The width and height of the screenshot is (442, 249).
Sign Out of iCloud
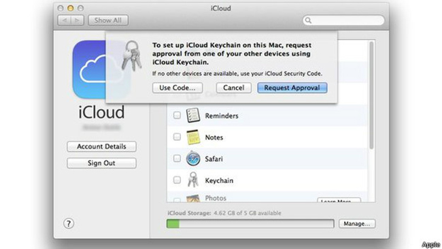(101, 163)
